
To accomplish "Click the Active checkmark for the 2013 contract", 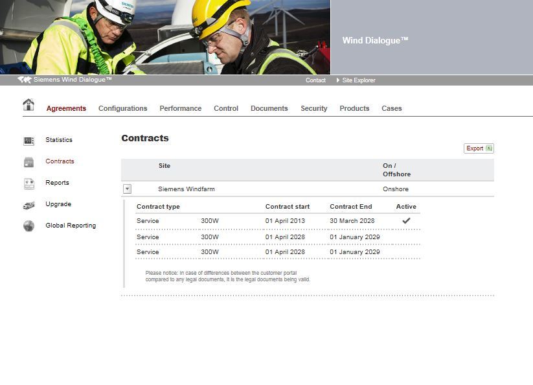I will coord(406,221).
